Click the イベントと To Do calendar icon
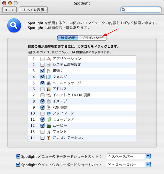164x174 pixels. [48, 95]
